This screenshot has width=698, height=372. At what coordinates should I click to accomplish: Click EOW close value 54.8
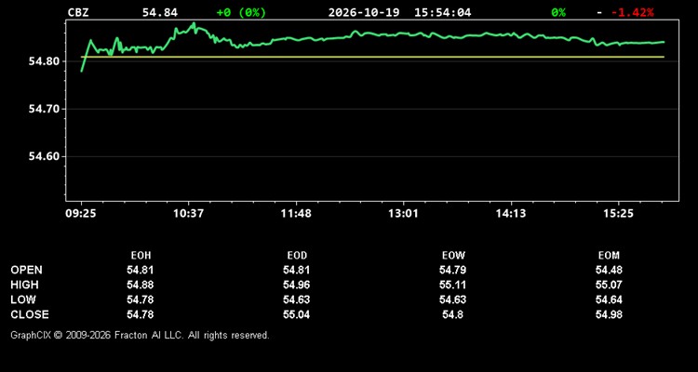[452, 314]
